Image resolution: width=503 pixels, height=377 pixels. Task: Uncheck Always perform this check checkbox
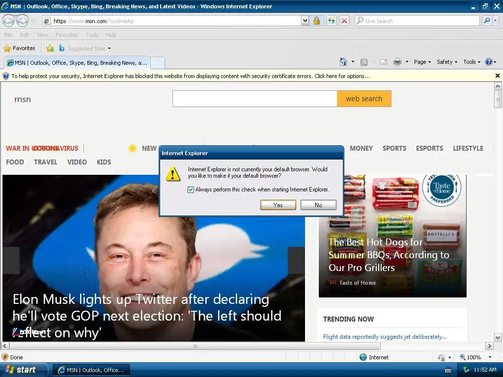[x=191, y=189]
